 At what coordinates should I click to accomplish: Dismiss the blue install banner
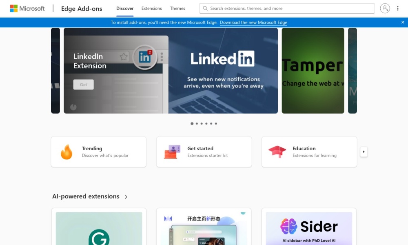point(403,22)
